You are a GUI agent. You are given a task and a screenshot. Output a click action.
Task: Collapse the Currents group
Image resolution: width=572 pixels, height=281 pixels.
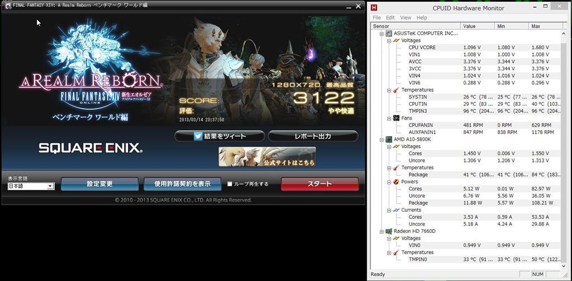point(389,210)
